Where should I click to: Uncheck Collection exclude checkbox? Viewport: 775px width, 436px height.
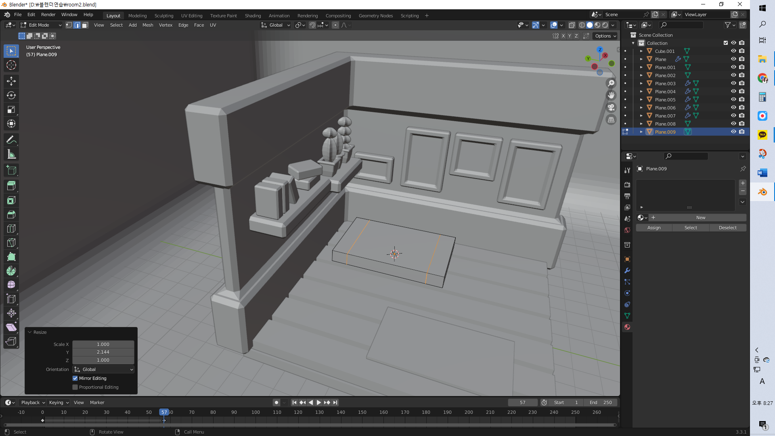point(725,43)
